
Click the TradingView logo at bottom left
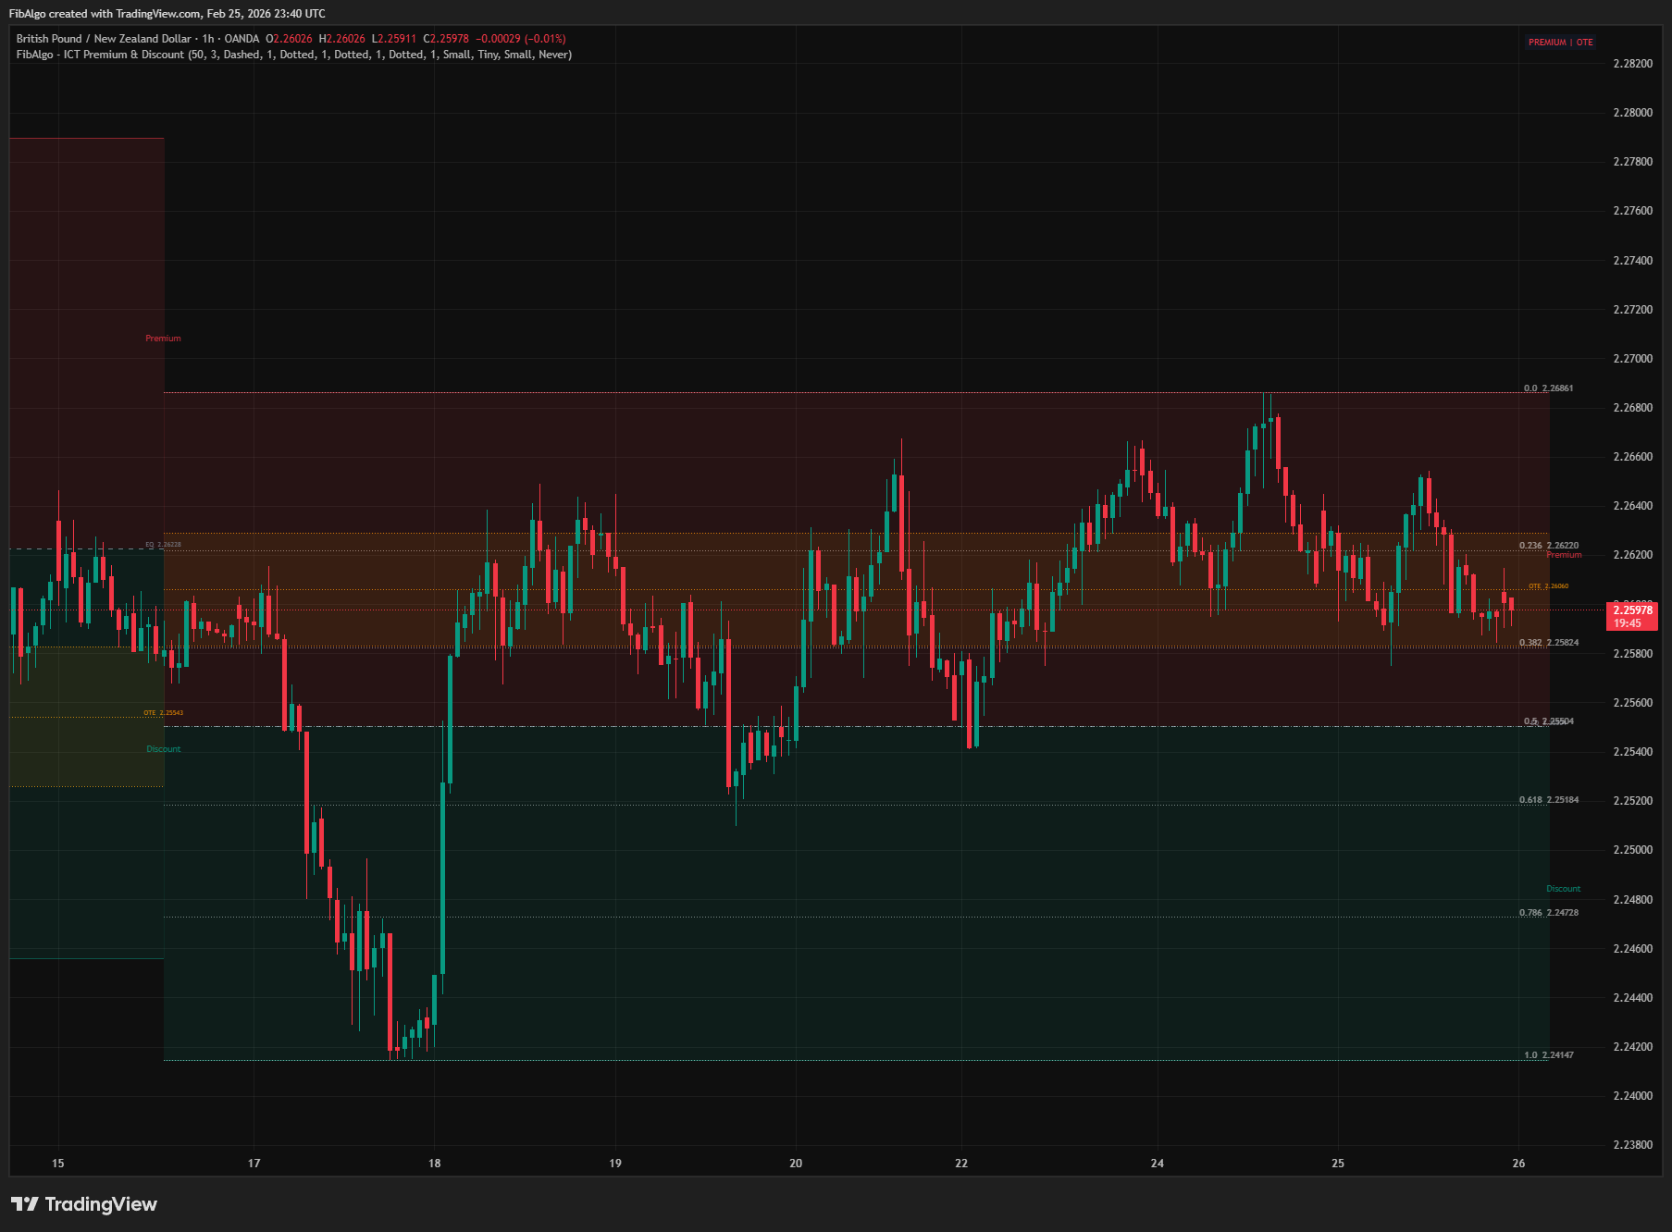click(x=83, y=1204)
